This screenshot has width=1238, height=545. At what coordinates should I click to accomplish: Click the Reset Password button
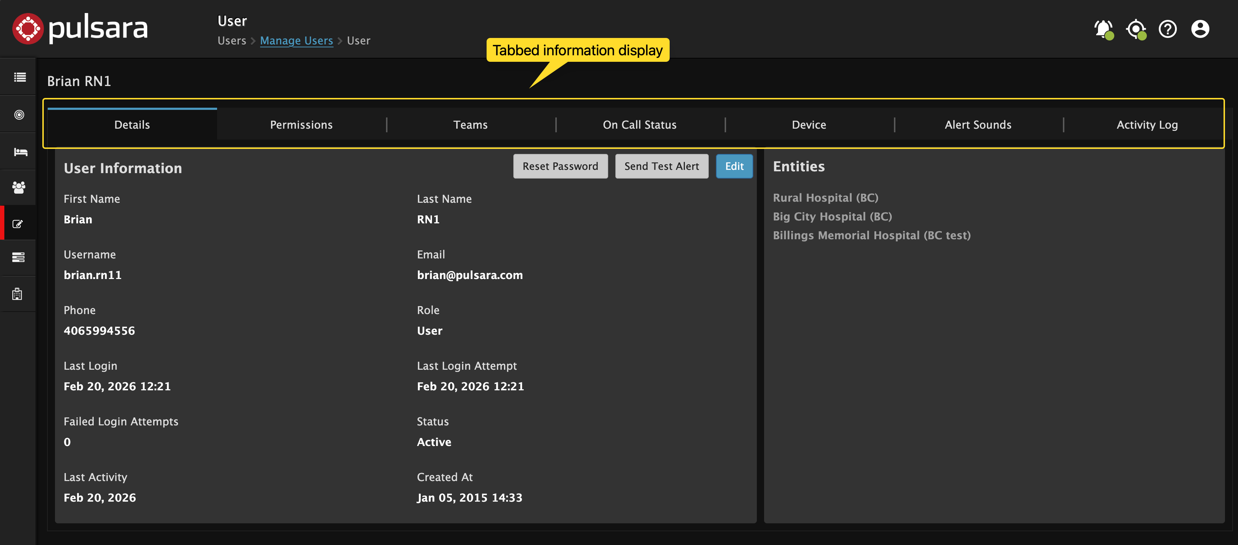[x=560, y=166]
